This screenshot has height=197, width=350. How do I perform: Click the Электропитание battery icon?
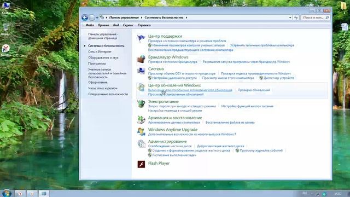pyautogui.click(x=141, y=103)
